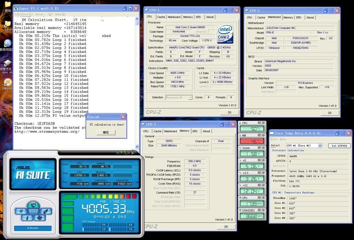Expand the CPU #1 Select dropdown in Core Temp
The image size is (354, 240).
point(320,146)
